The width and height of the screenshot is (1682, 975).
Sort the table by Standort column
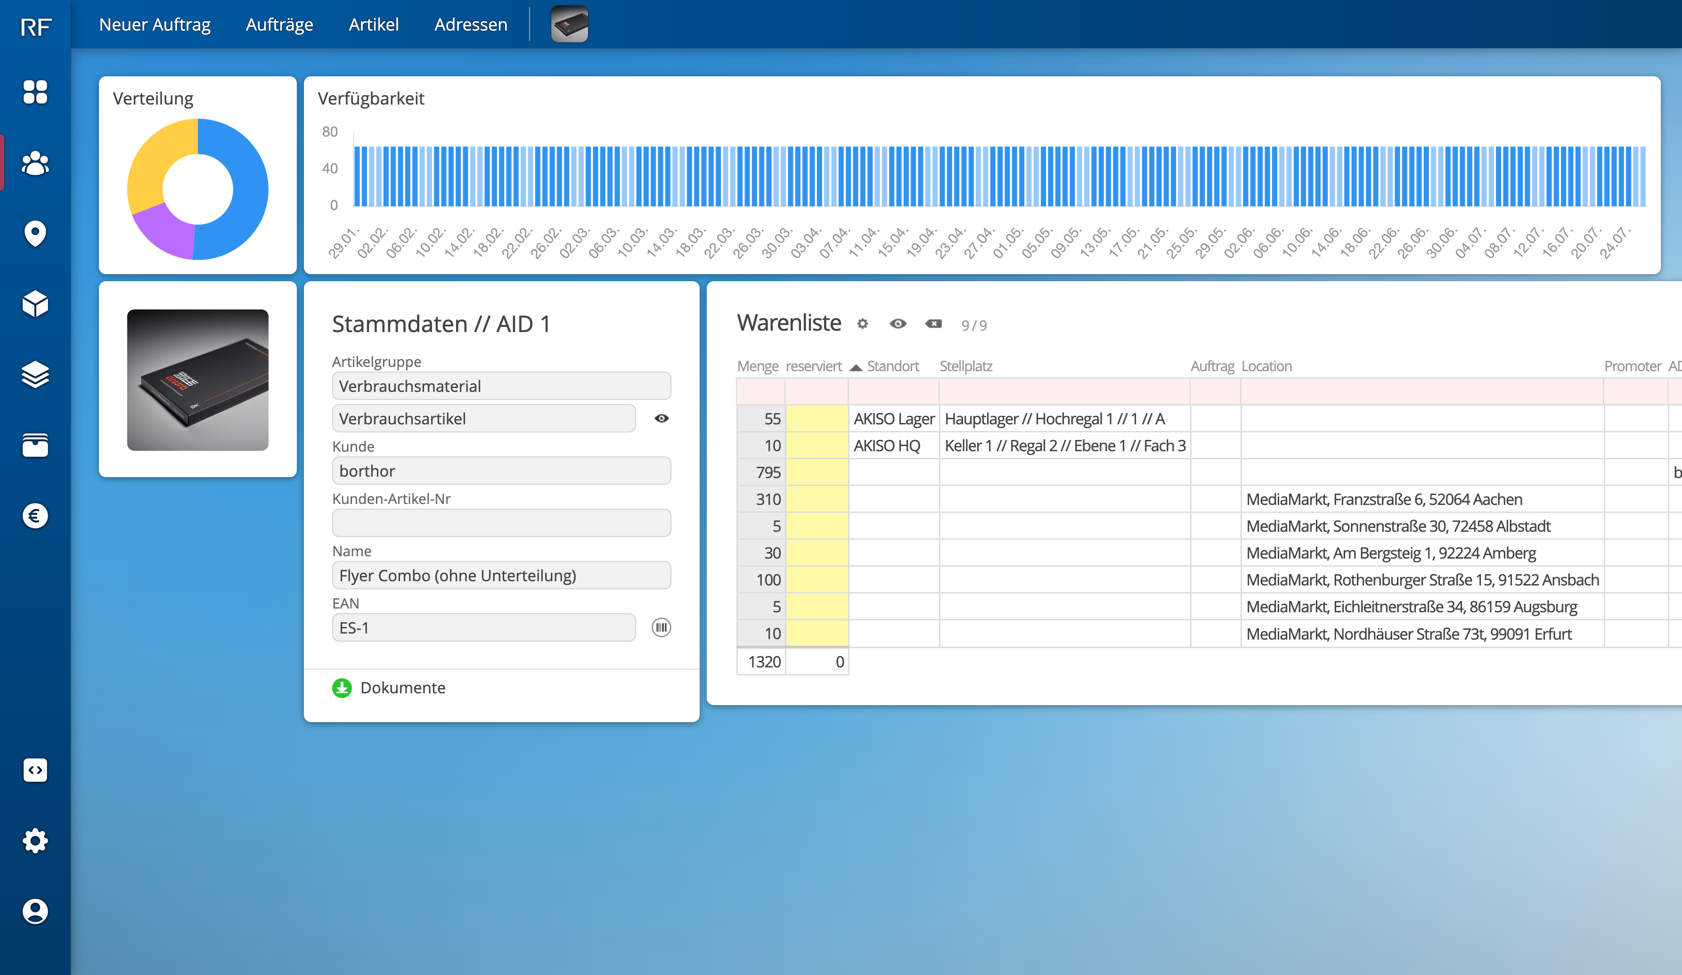click(x=892, y=366)
